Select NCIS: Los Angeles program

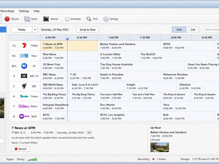(129, 116)
